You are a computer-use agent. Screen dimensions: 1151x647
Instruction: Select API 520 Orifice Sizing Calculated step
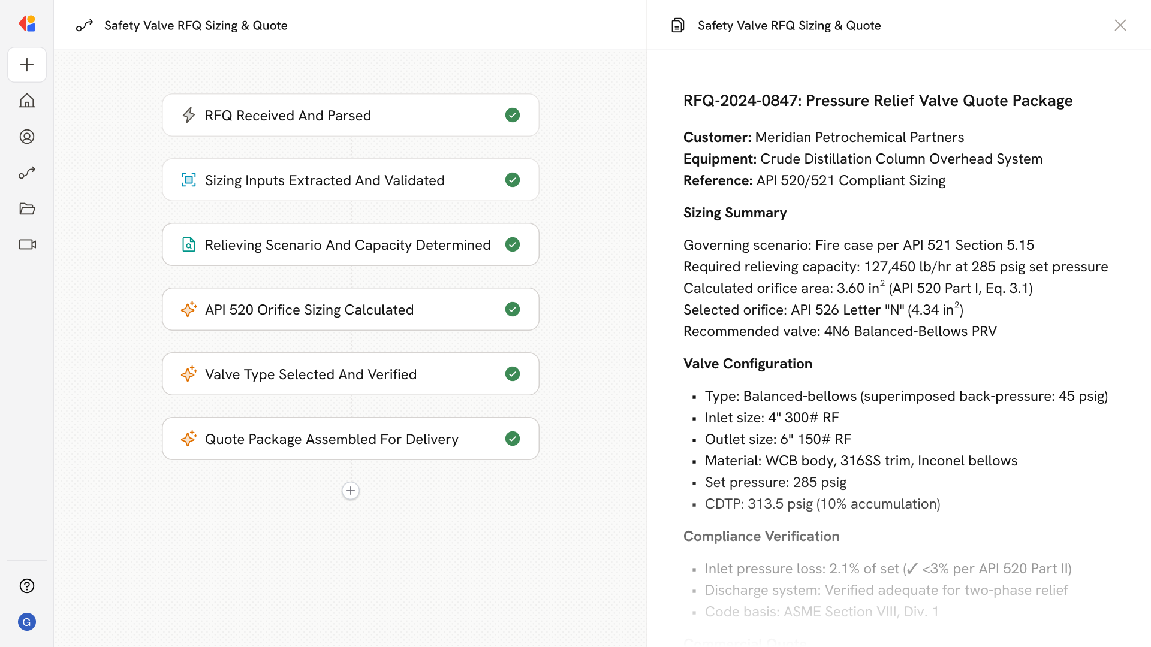(x=309, y=309)
